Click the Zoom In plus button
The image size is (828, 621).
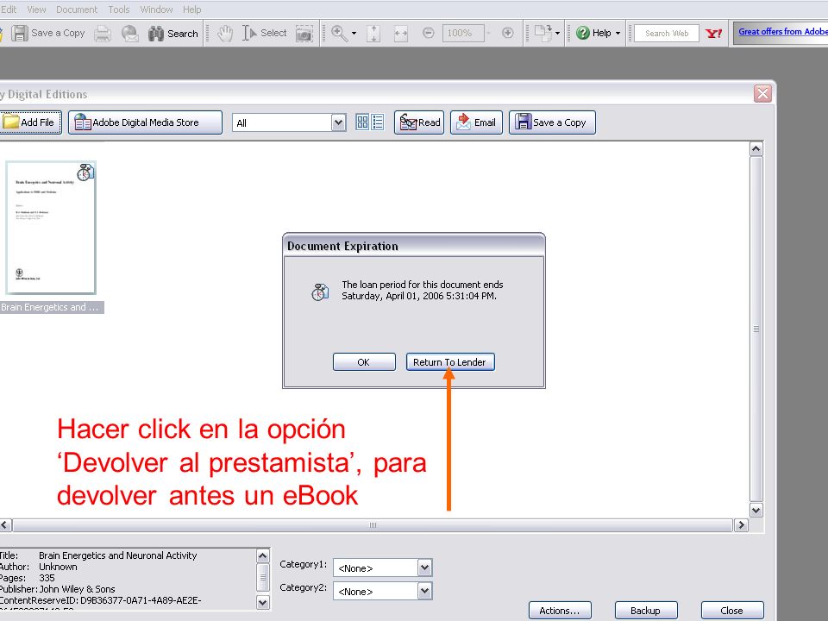(x=507, y=34)
